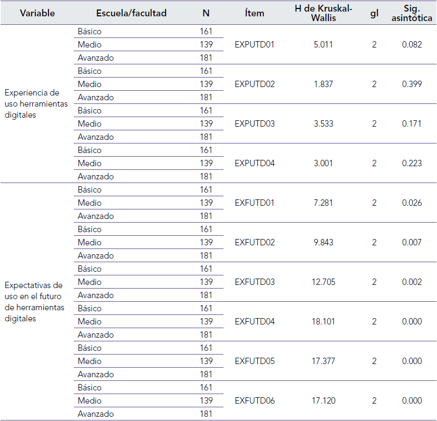Click the H de Kruskal-Wallis header

323,13
